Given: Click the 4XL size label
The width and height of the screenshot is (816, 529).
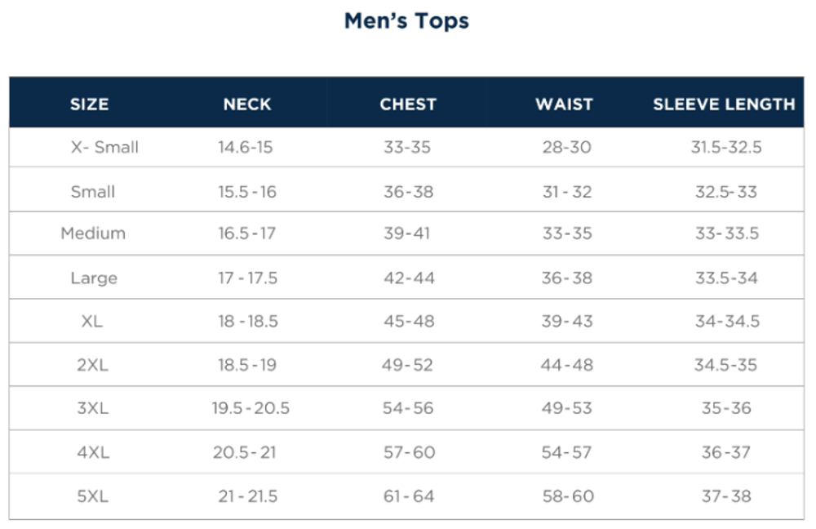Looking at the screenshot, I should pyautogui.click(x=92, y=452).
